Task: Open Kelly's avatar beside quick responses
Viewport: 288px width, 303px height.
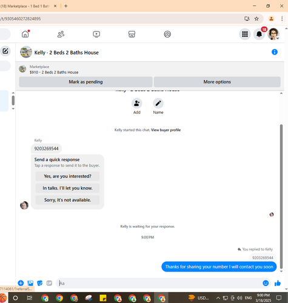Action: pos(24,205)
